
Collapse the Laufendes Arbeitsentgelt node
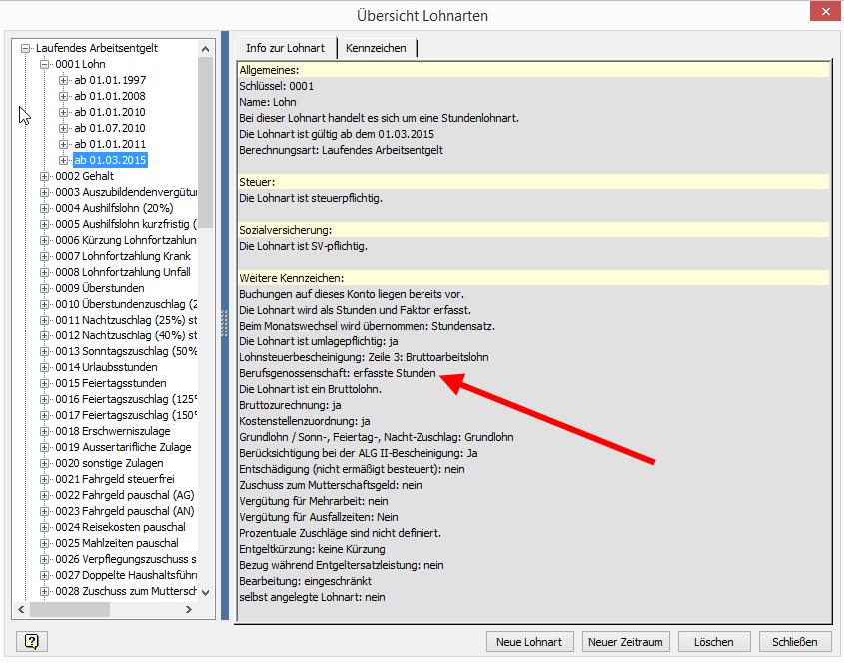[25, 48]
